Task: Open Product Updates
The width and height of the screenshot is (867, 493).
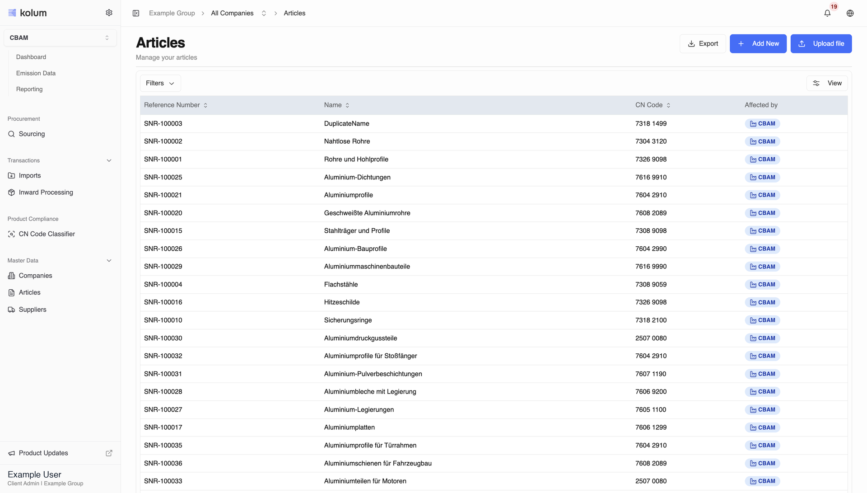Action: click(43, 453)
